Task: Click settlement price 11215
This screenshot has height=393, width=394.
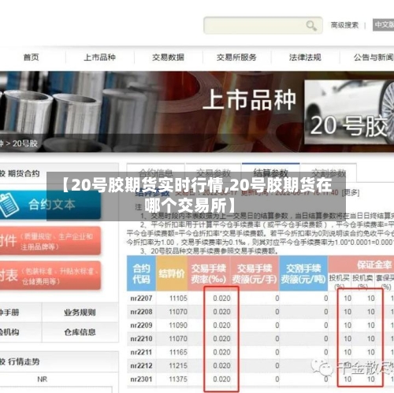Action: pos(178,365)
